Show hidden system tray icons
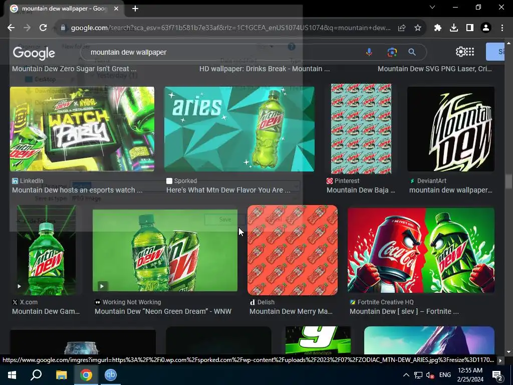This screenshot has width=513, height=385. tap(406, 375)
